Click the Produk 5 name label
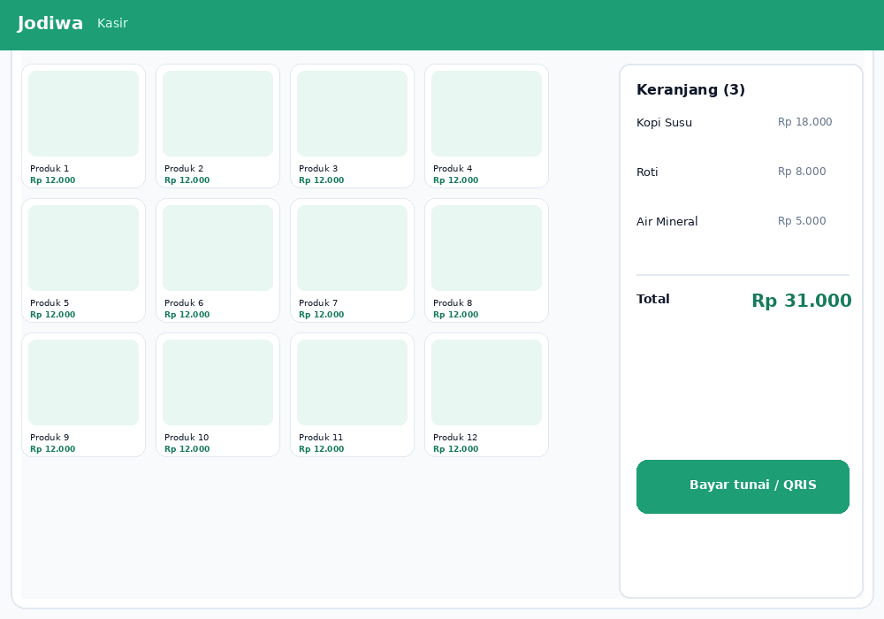884x619 pixels. tap(50, 302)
